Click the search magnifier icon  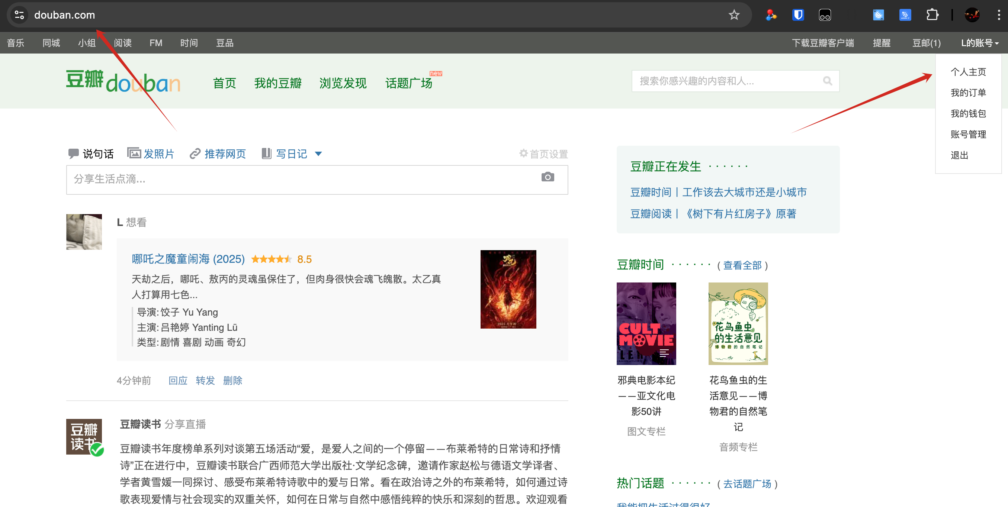pos(827,81)
